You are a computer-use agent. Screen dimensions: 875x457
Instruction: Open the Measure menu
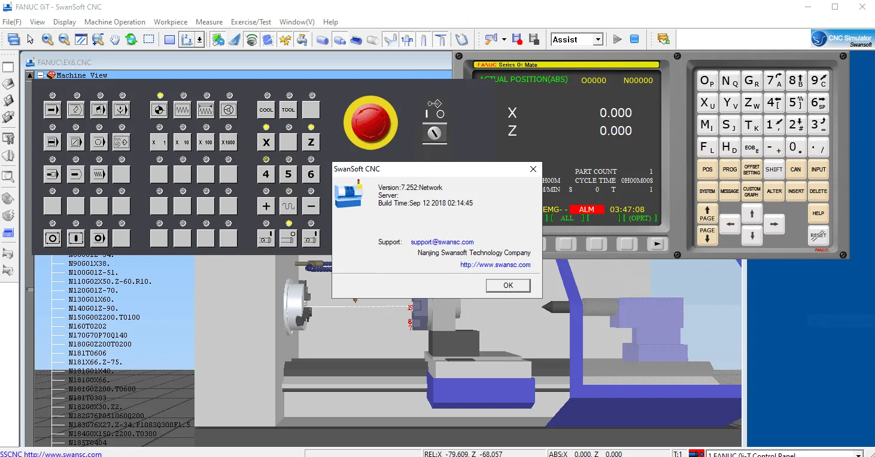[209, 22]
